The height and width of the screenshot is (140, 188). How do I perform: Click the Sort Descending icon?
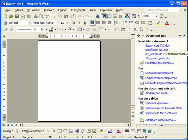142,30
